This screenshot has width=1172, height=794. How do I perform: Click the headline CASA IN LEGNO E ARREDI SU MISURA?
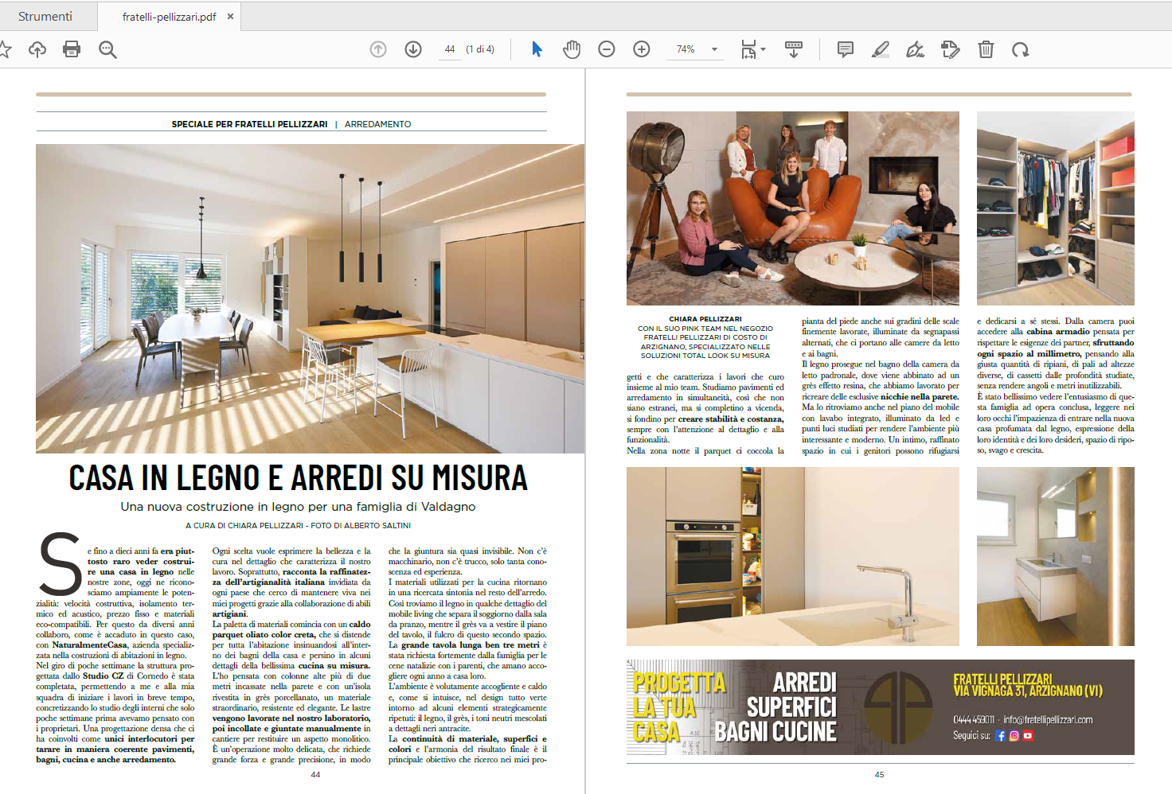point(299,477)
